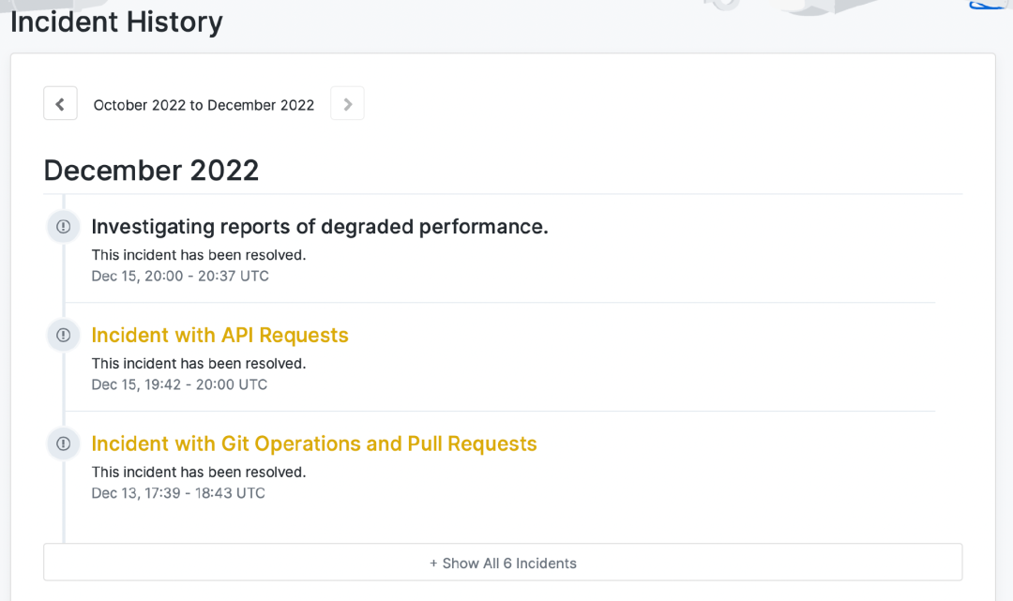Click the degraded performance incident alert icon

(63, 227)
